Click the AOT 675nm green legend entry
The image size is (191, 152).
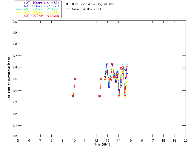click(38, 9)
